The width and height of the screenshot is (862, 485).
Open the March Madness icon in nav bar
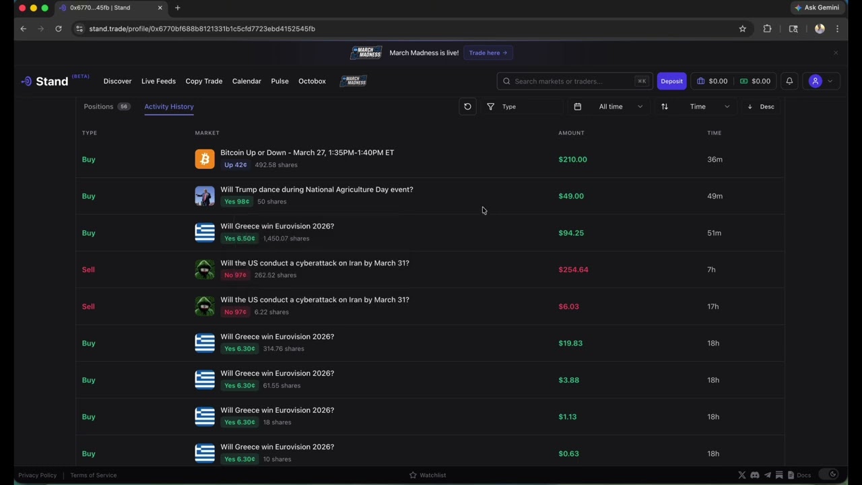(x=354, y=81)
